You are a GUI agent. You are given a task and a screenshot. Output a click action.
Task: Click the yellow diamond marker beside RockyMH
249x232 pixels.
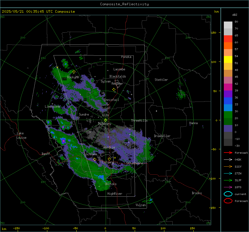[x=74, y=72]
